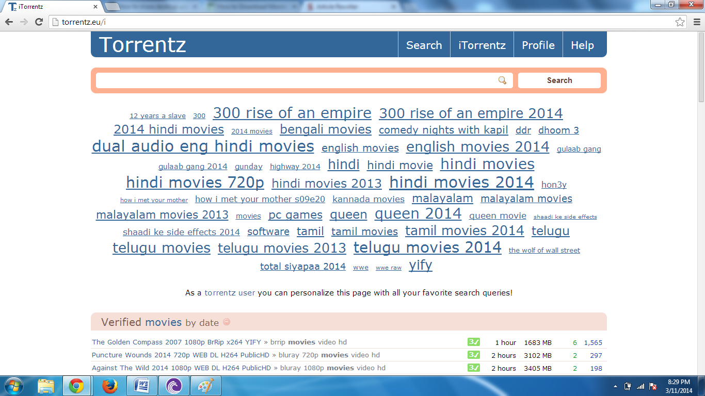Open 'dhoom 3' tag link
The width and height of the screenshot is (705, 396).
click(558, 130)
